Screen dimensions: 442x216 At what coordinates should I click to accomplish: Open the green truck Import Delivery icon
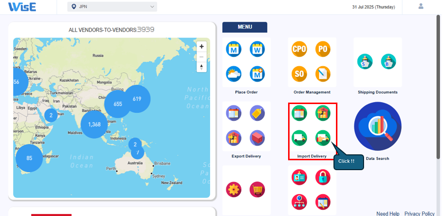(299, 138)
